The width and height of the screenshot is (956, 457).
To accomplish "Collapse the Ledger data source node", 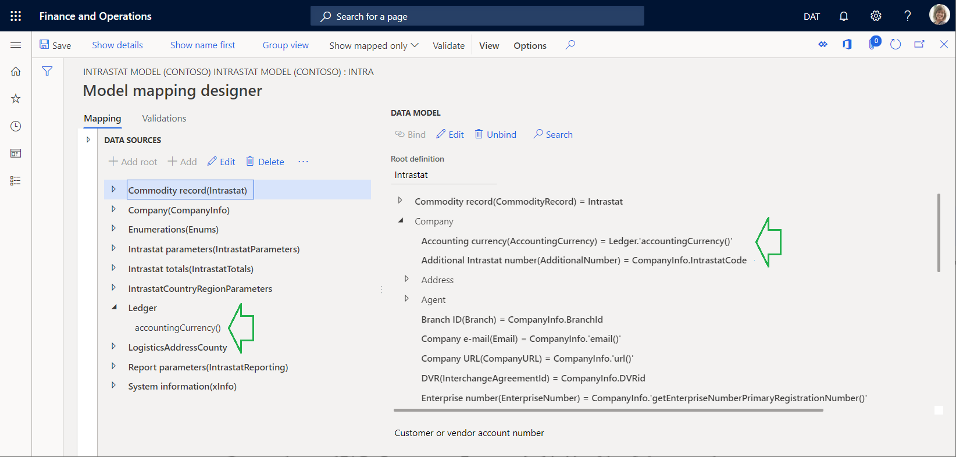I will (114, 307).
